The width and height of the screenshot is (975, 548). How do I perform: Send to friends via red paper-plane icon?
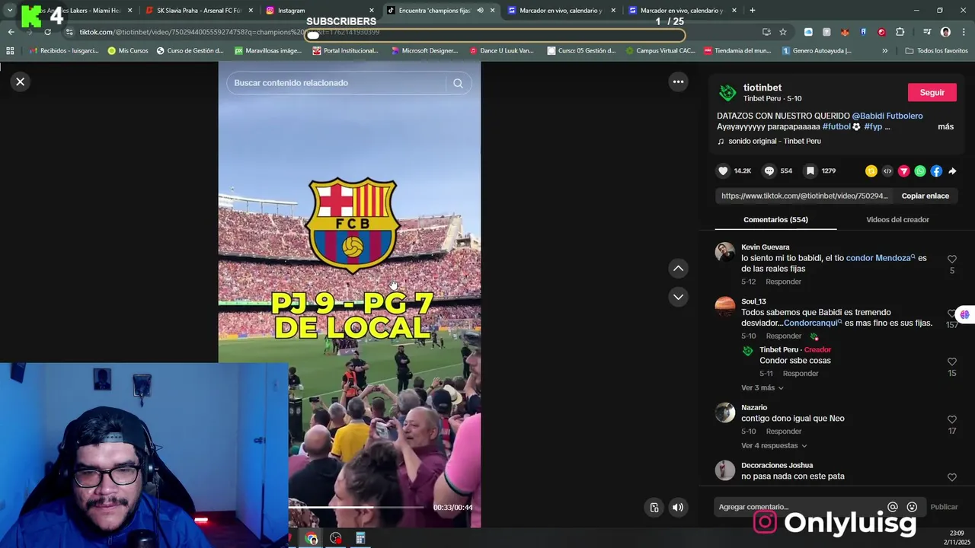tap(903, 171)
